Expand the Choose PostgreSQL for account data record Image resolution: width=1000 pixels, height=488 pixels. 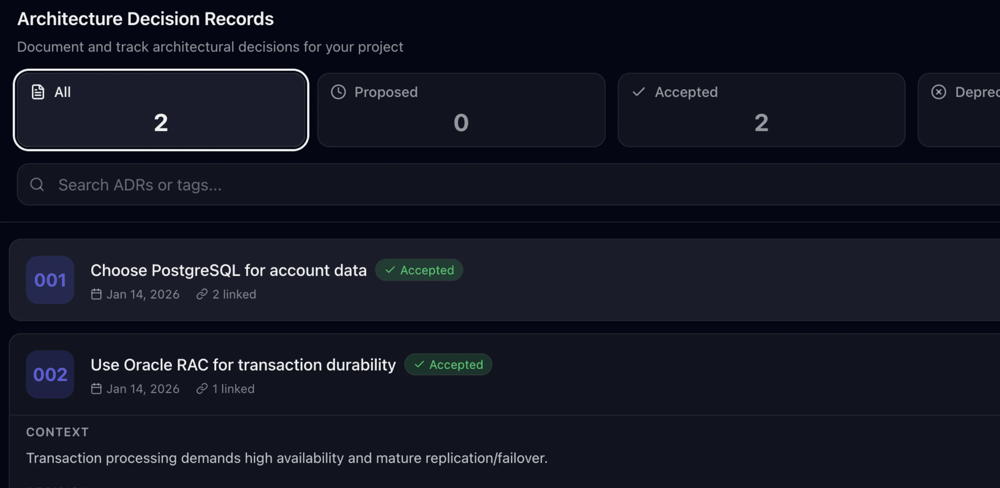505,280
